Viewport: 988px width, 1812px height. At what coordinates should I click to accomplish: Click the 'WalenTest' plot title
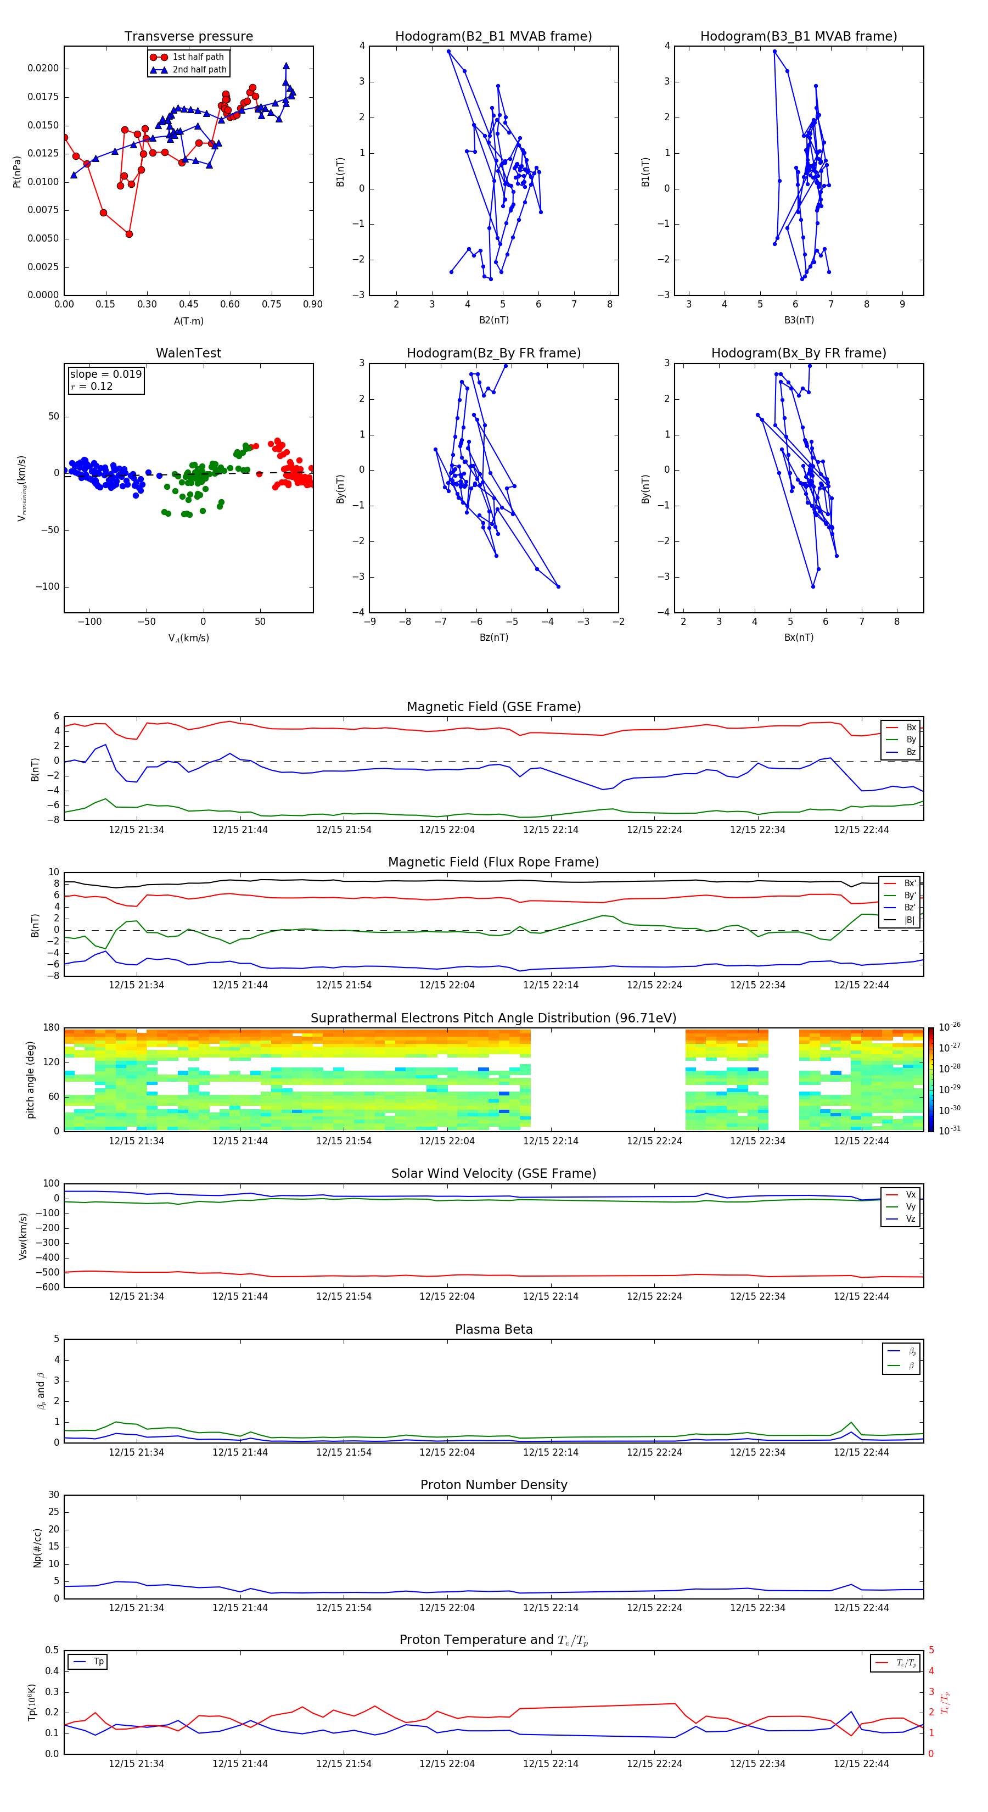188,353
